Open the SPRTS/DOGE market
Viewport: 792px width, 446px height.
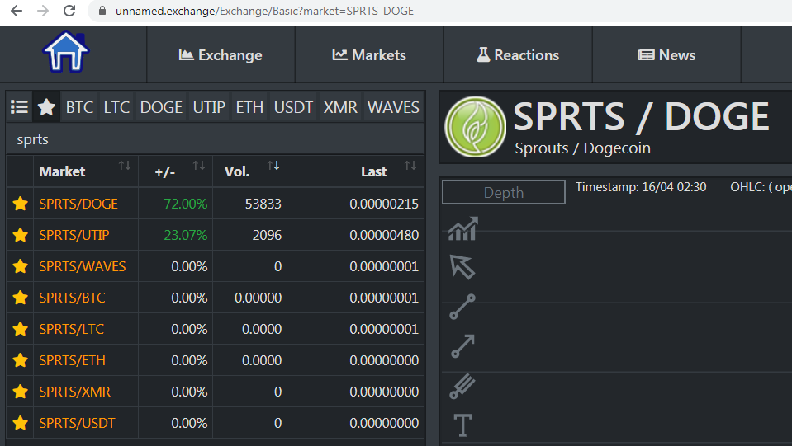[x=78, y=204]
